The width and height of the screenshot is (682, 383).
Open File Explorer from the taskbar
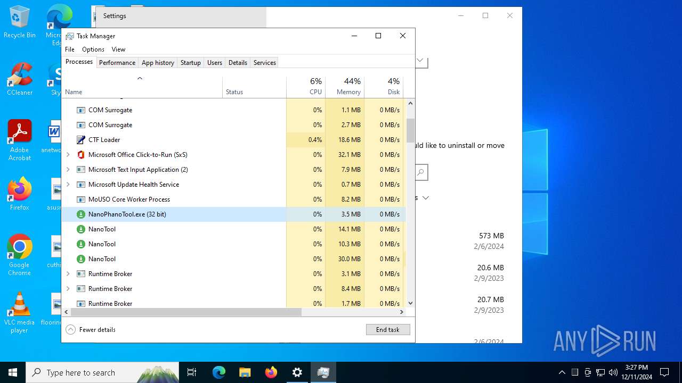click(245, 372)
